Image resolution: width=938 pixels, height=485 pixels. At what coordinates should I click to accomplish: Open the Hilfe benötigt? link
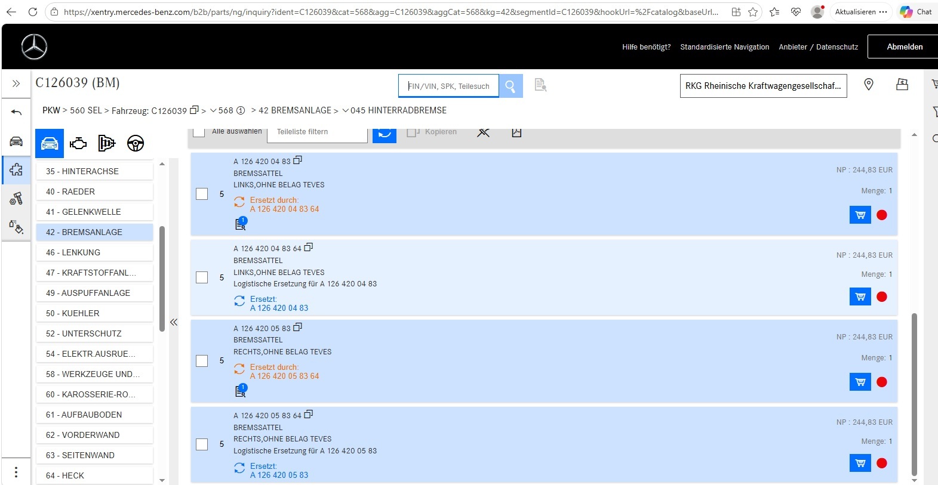(x=646, y=47)
